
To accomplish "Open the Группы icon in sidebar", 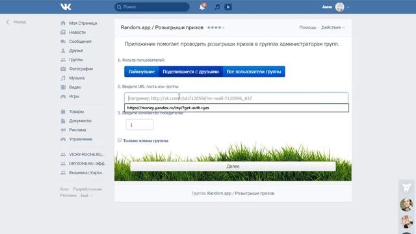I will click(63, 60).
